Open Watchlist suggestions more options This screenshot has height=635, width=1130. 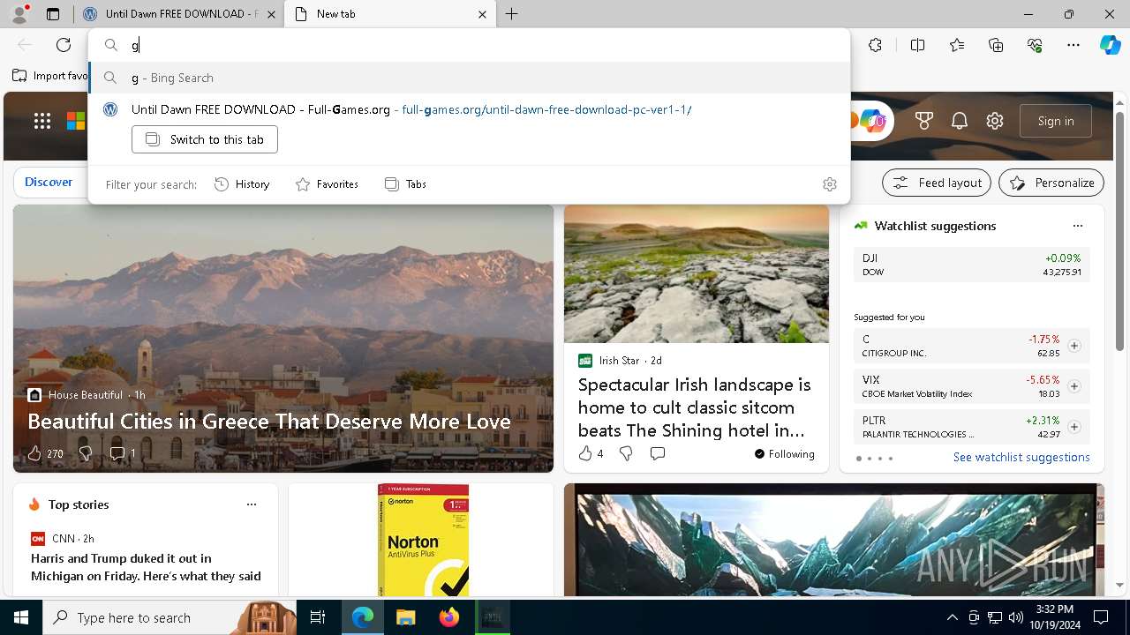point(1078,226)
